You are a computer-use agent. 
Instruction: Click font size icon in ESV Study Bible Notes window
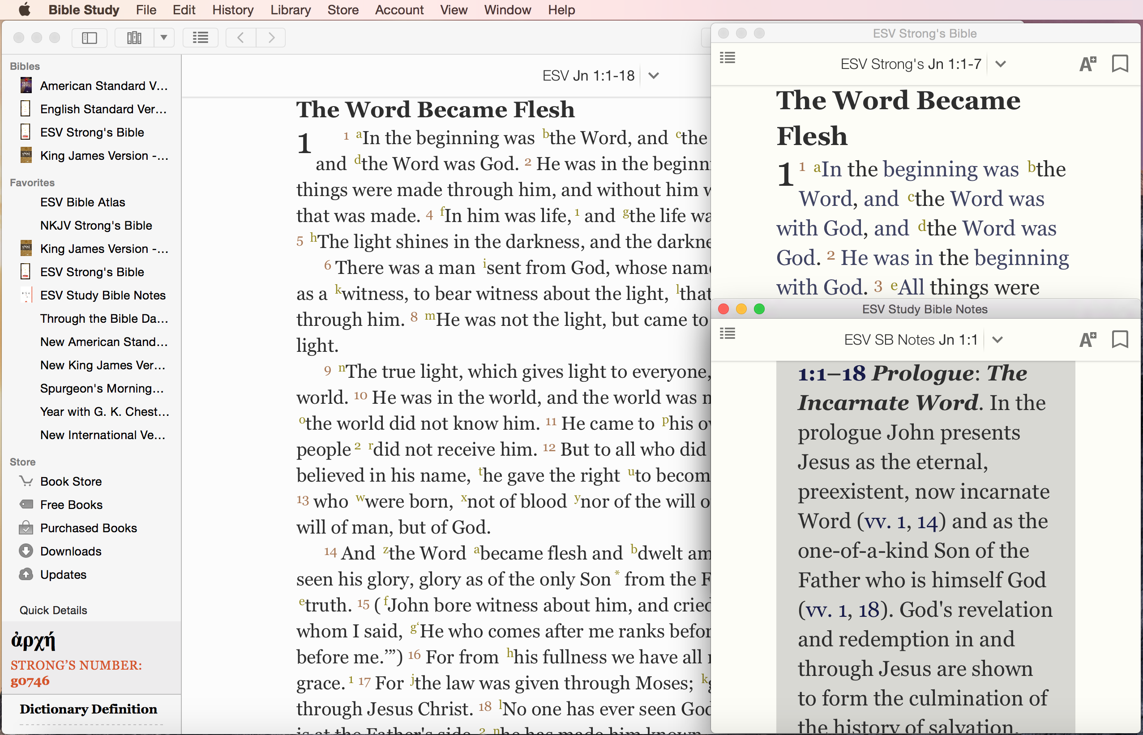[1087, 339]
